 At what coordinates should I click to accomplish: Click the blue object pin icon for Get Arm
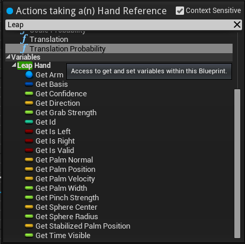point(29,75)
